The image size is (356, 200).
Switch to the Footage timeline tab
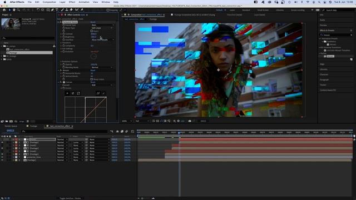click(33, 126)
